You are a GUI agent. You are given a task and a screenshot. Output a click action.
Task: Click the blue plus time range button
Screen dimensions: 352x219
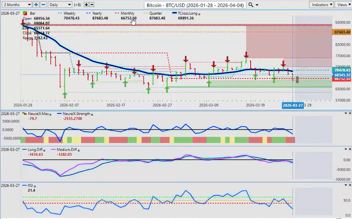pos(36,5)
